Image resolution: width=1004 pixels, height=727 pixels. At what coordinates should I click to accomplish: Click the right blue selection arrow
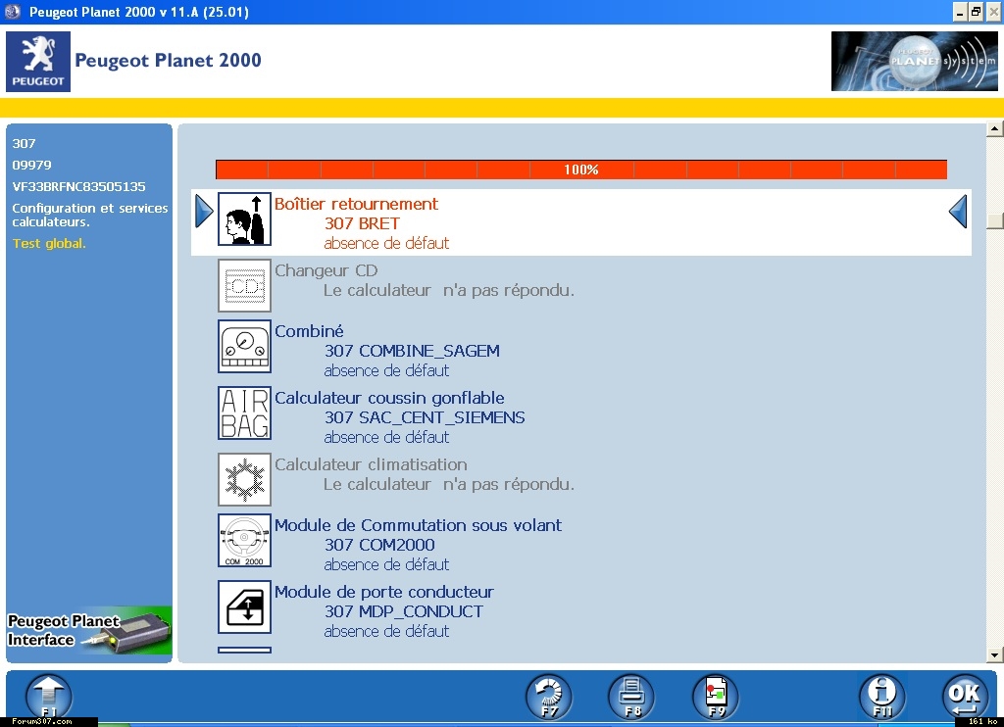[958, 211]
